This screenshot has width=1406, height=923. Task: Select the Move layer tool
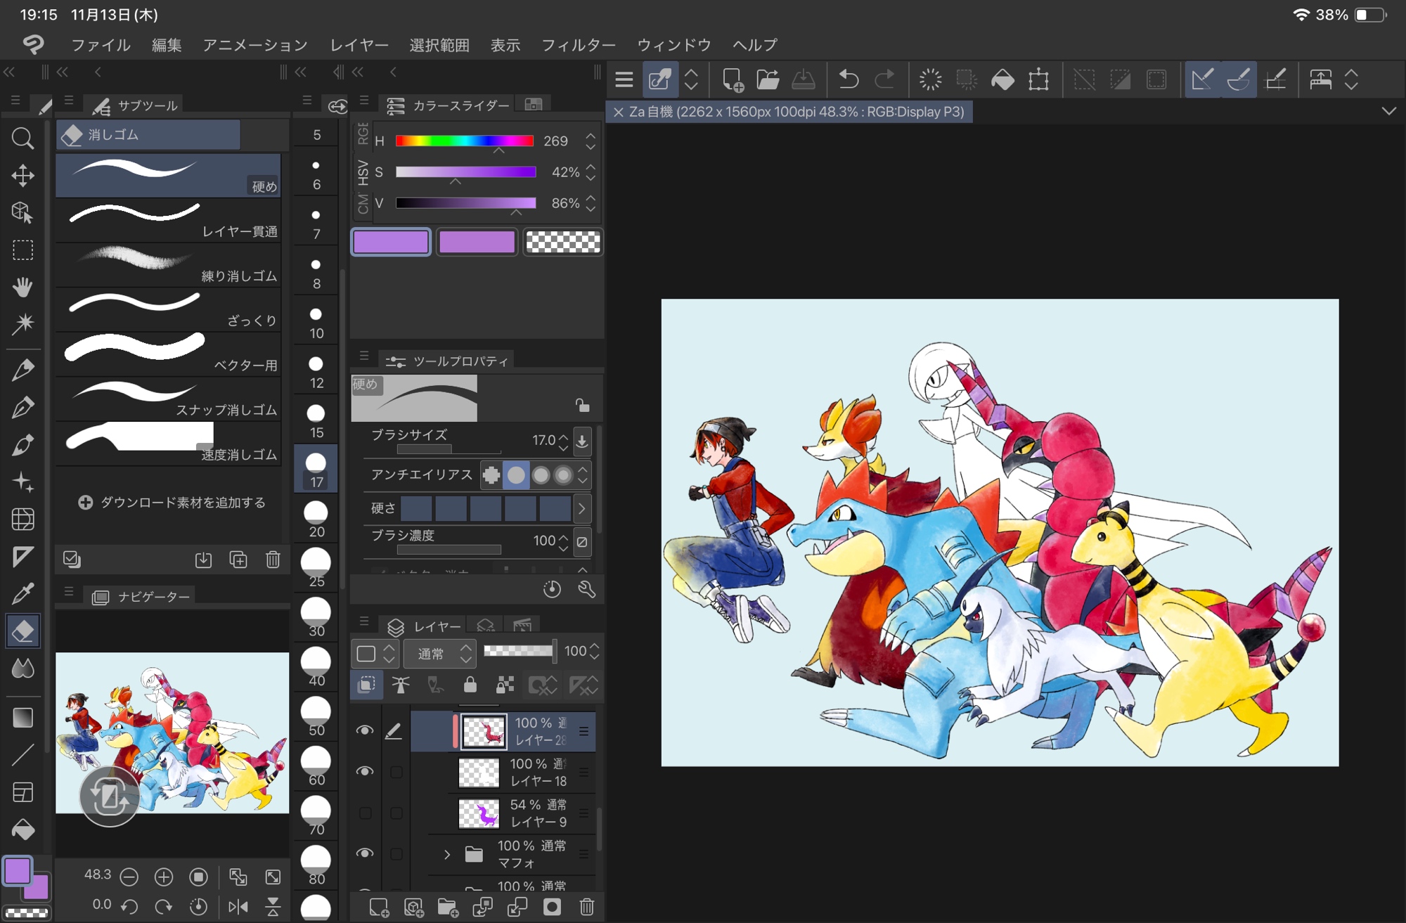(22, 175)
